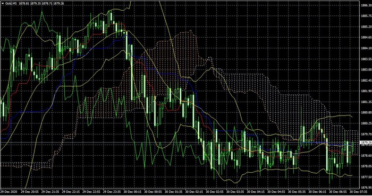Click the 1885.75 price axis label
The width and height of the screenshot is (372, 196).
coord(366,16)
